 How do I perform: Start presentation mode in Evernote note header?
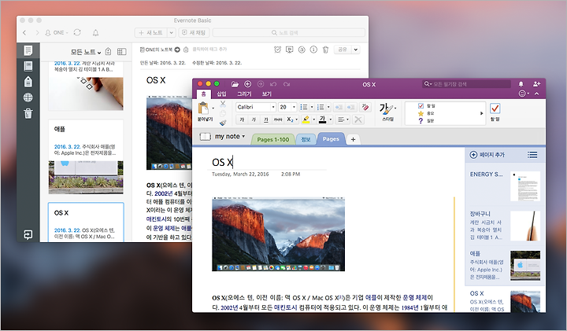point(289,50)
